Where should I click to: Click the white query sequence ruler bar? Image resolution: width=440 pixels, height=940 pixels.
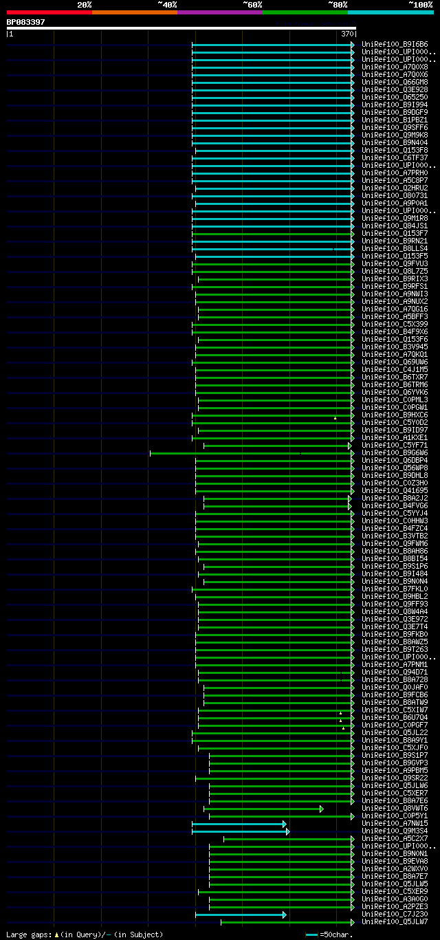(x=181, y=28)
